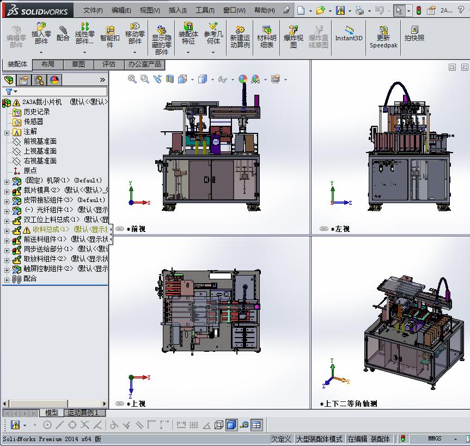The image size is (470, 446).
Task: Click New document icon in top toolbar
Action: (x=301, y=10)
